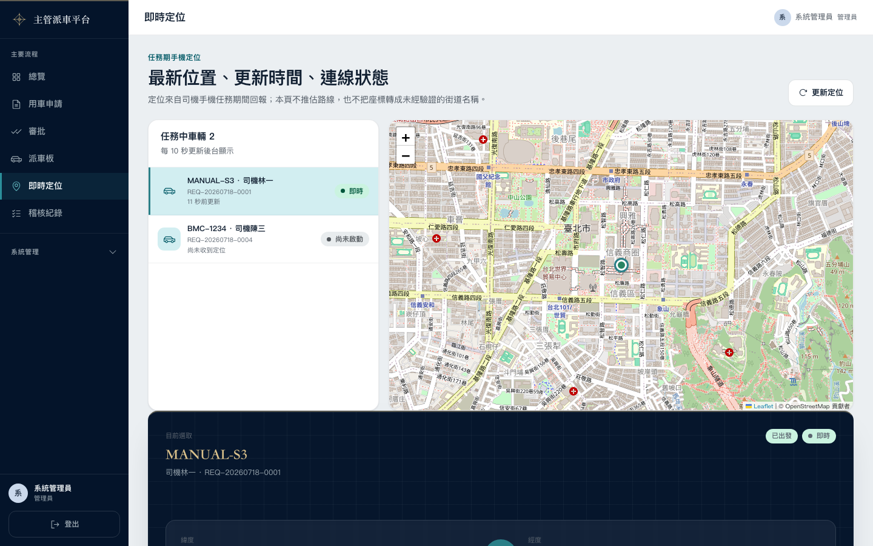Open 審批 in the sidebar
The image size is (873, 546).
coord(64,132)
